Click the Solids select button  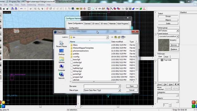coord(168,23)
